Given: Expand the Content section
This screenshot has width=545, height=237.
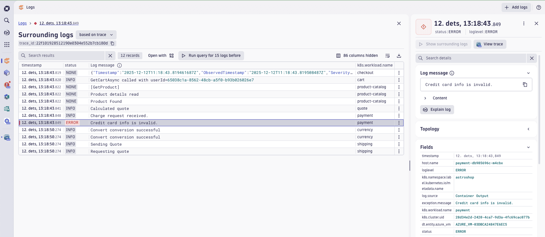Looking at the screenshot, I should point(425,98).
